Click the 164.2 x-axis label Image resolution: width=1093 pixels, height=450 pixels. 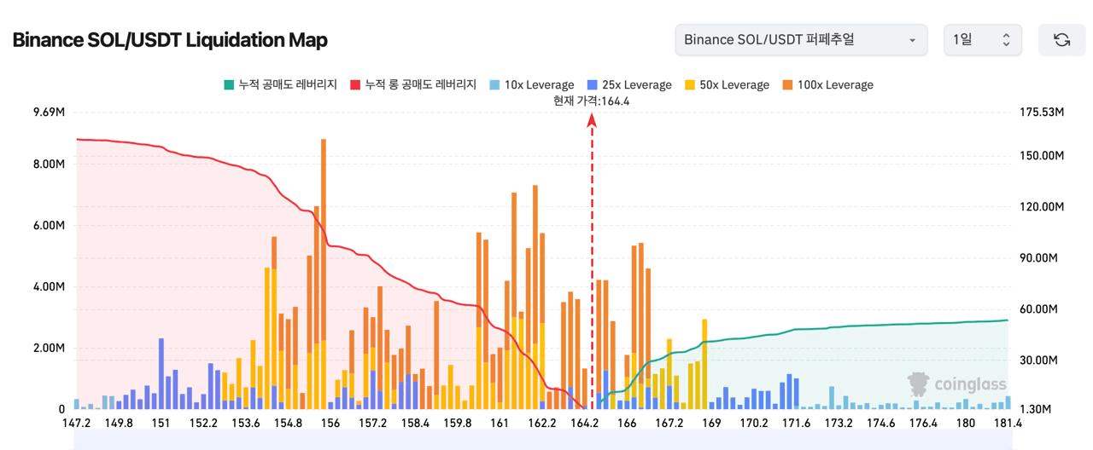click(585, 424)
